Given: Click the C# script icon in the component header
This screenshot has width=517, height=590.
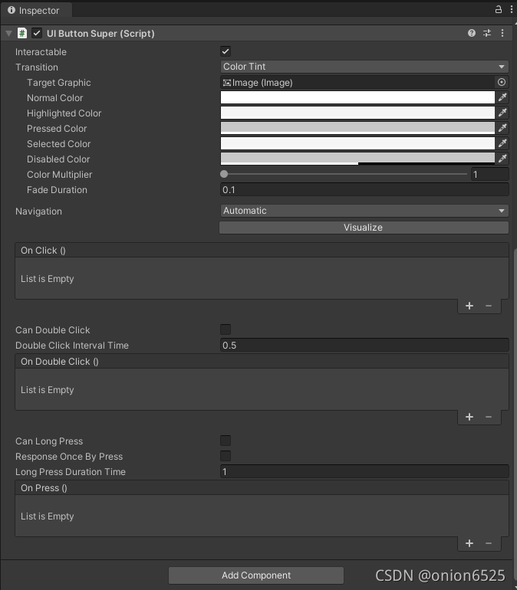Looking at the screenshot, I should pyautogui.click(x=22, y=33).
